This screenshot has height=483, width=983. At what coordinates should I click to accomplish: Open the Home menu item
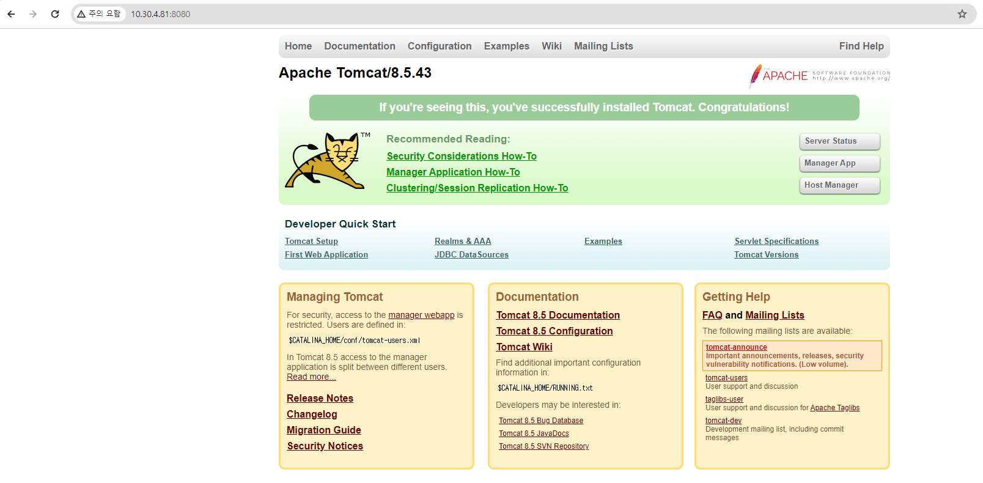point(298,46)
